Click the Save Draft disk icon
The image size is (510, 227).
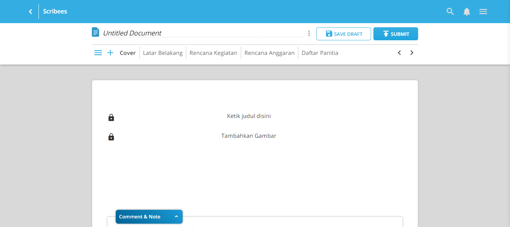329,34
